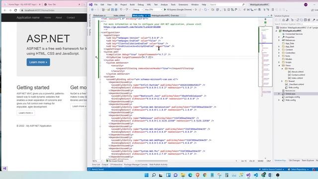318x179 pixels.
Task: Click the bookmark icon in the toolbar
Action: click(x=273, y=9)
